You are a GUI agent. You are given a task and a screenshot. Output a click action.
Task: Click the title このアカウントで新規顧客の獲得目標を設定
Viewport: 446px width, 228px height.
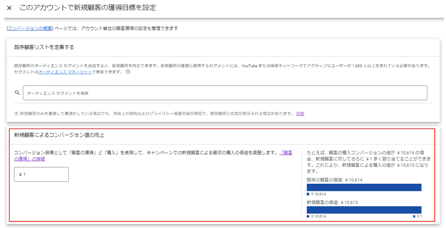[x=88, y=8]
